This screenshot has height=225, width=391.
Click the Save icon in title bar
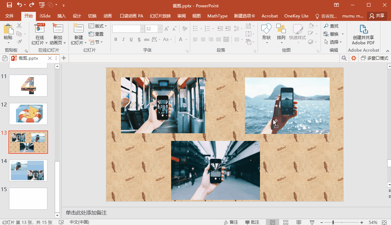point(9,5)
